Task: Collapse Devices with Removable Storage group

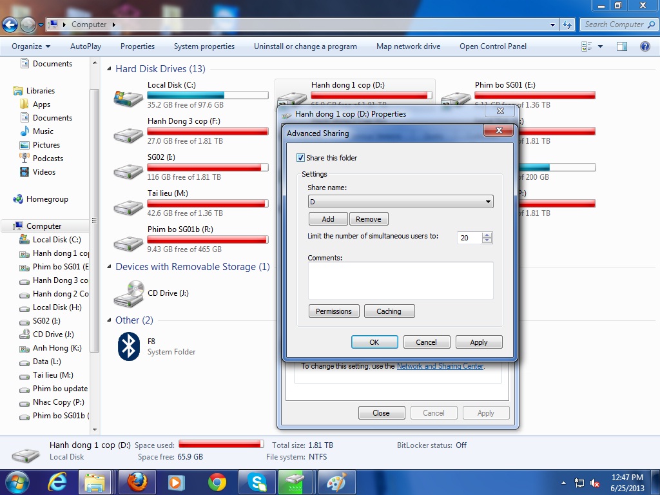Action: tap(110, 266)
